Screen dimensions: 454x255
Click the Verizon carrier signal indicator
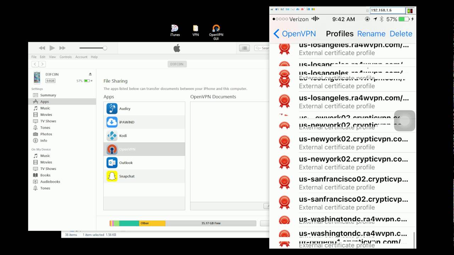pyautogui.click(x=290, y=19)
